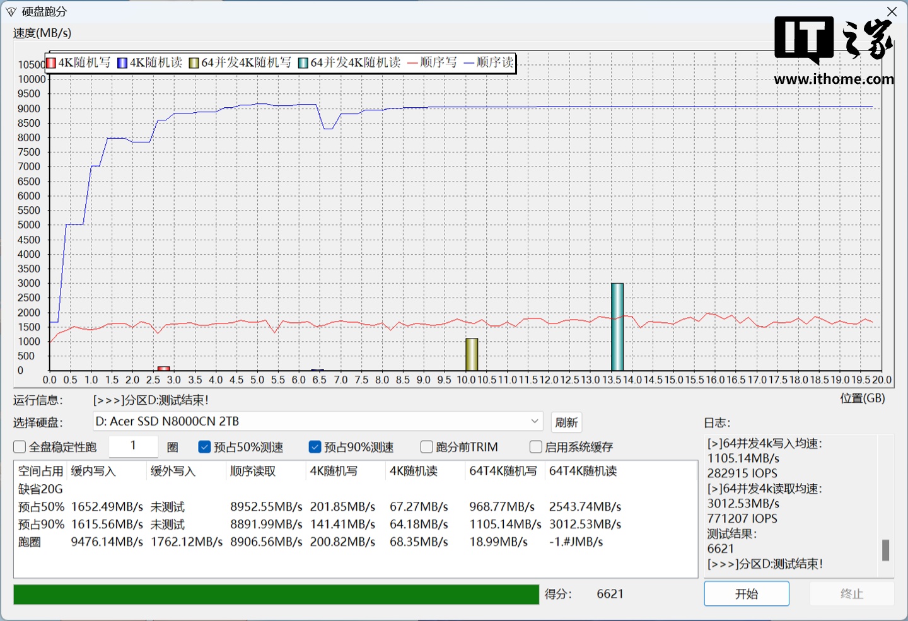The width and height of the screenshot is (908, 621).
Task: Click the 开始 button to start the benchmark
Action: click(746, 594)
